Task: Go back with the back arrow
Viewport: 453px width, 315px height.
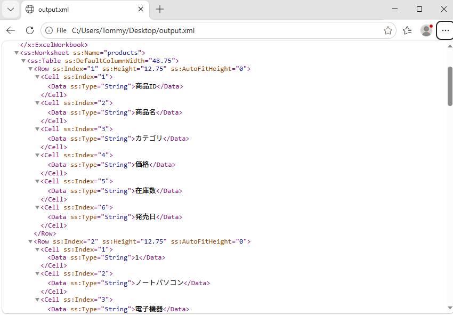Action: click(x=11, y=30)
